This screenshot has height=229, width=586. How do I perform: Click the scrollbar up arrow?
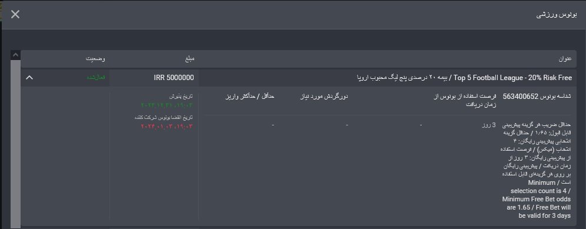16,55
